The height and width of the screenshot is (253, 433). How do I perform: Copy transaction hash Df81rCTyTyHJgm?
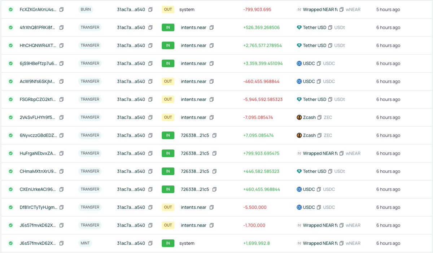tap(62, 207)
